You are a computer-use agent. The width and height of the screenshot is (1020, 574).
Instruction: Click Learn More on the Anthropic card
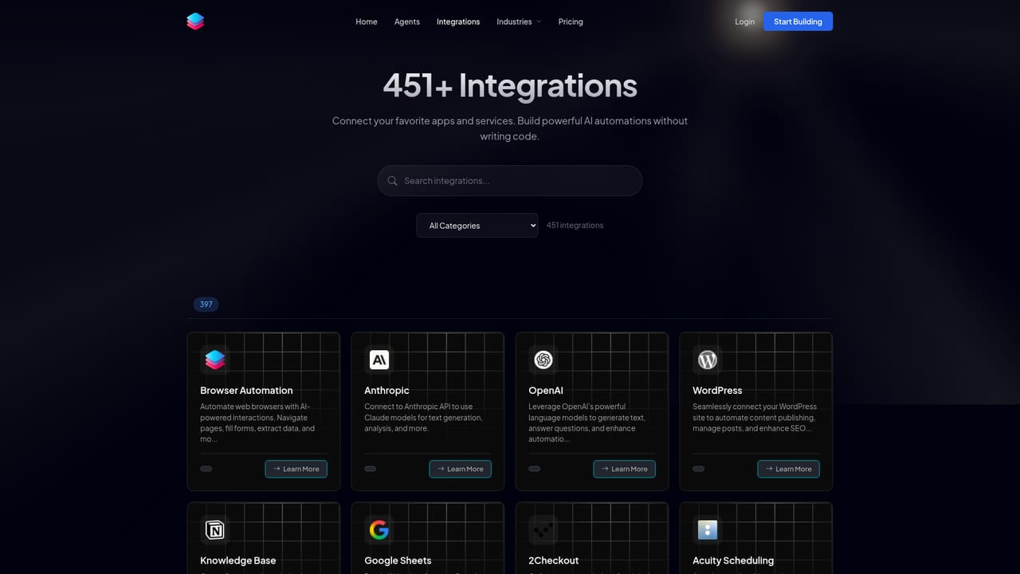coord(460,469)
